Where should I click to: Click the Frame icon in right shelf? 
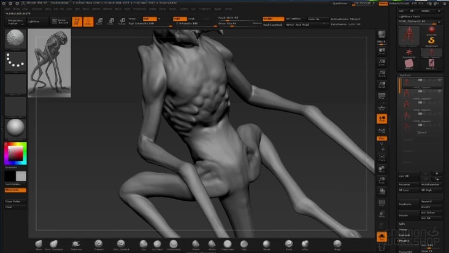(x=382, y=158)
